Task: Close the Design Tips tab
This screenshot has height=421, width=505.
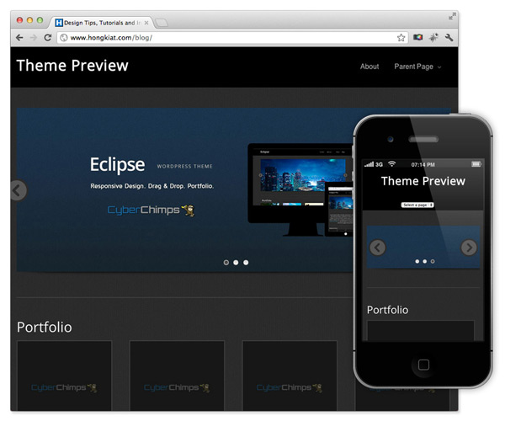Action: 146,23
